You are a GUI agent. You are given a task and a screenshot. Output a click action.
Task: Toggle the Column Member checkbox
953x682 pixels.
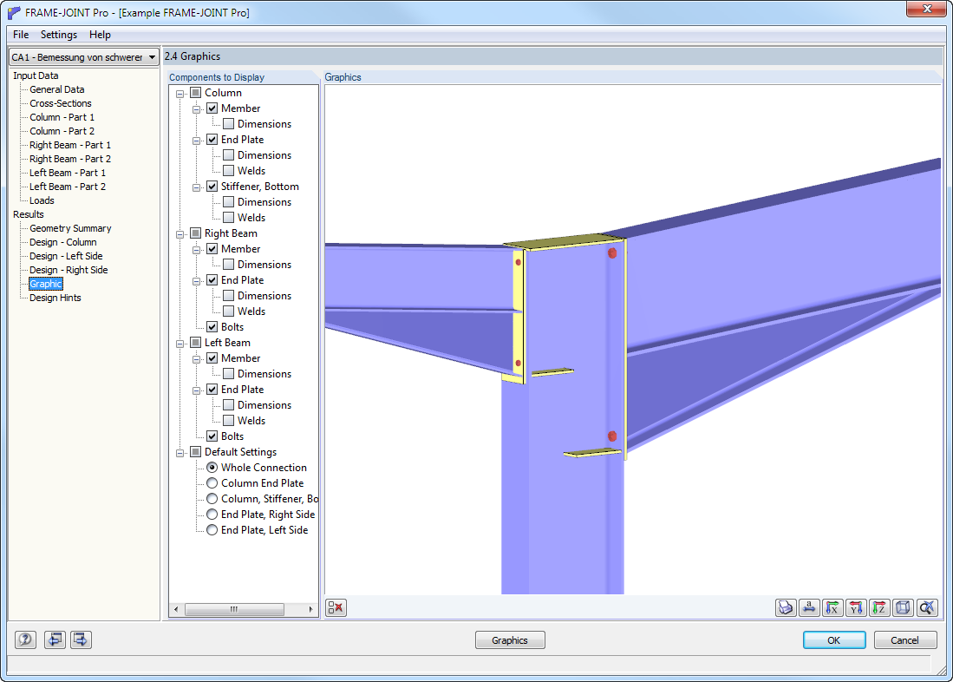click(x=212, y=108)
